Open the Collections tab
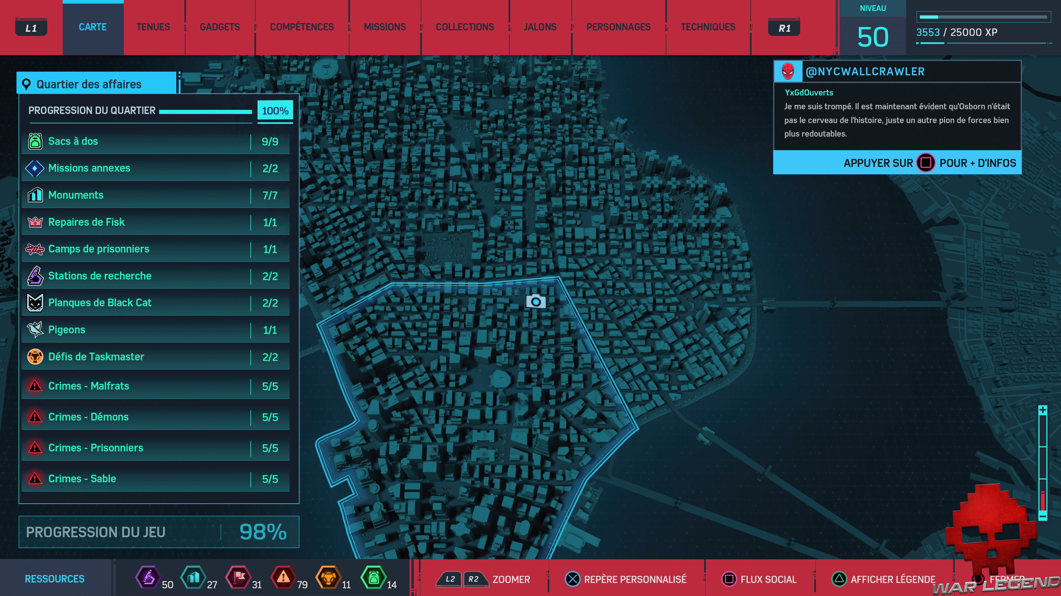 pos(464,27)
